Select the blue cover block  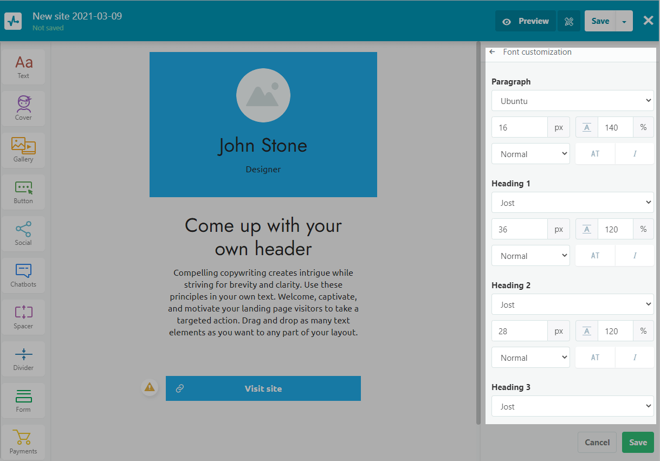[263, 125]
